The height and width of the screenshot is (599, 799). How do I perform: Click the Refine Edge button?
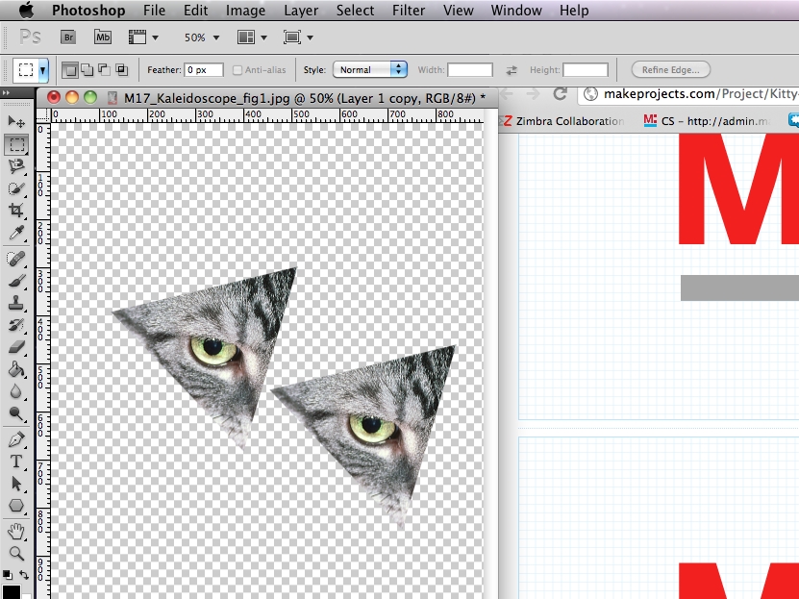670,70
